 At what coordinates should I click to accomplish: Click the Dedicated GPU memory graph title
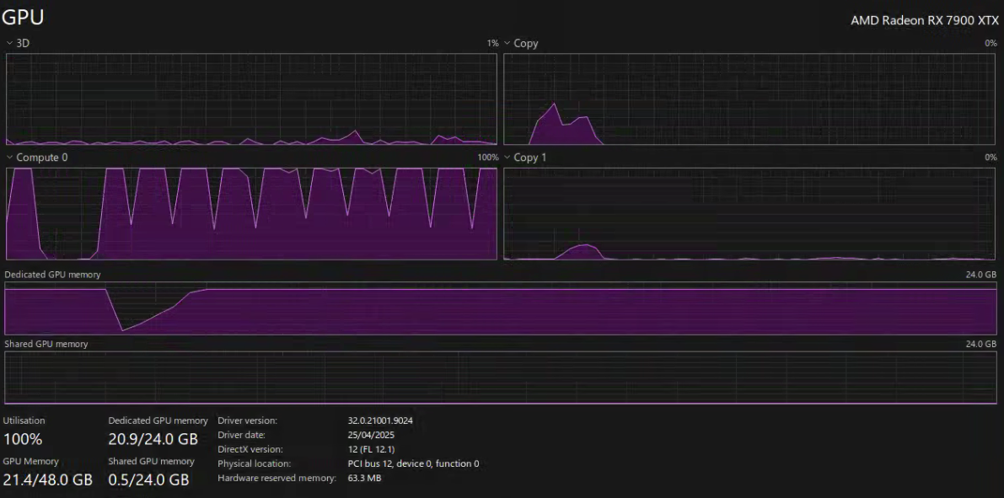click(x=52, y=275)
